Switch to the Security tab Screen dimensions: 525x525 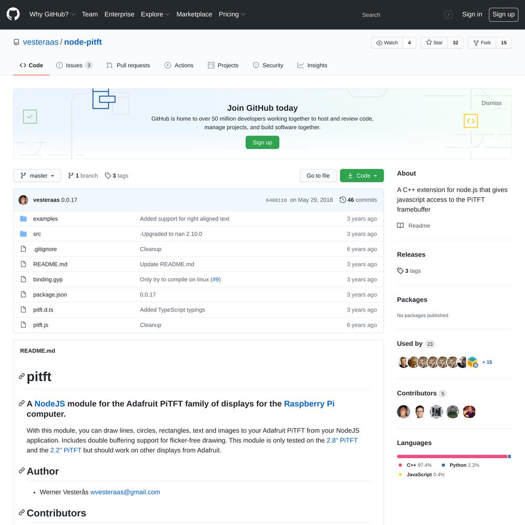pyautogui.click(x=268, y=65)
